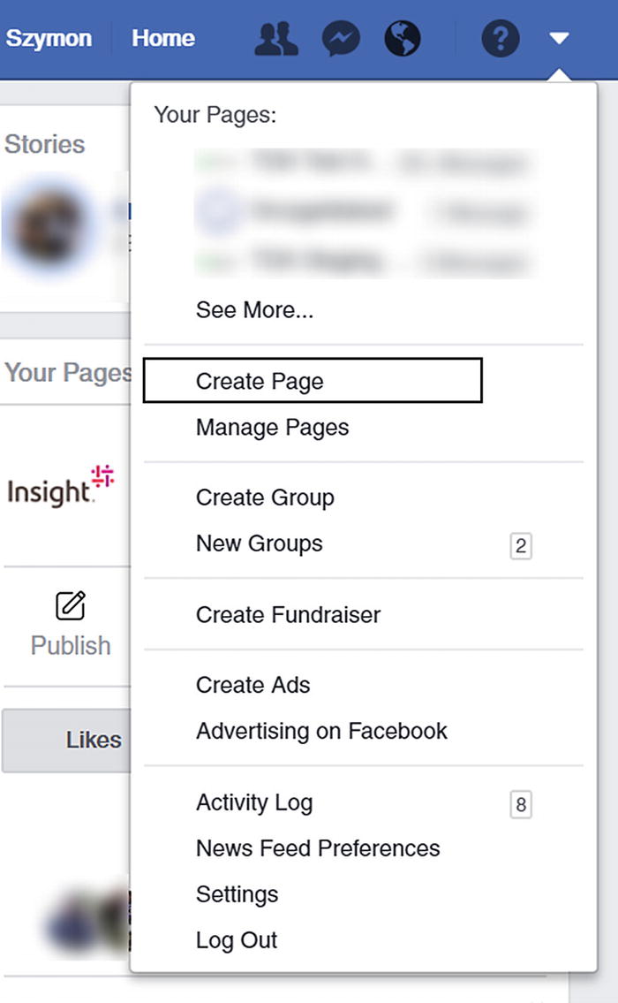Open the Friend Requests icon

point(275,39)
